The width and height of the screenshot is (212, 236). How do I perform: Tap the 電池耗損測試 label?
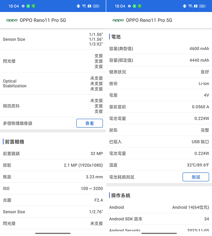point(122,177)
